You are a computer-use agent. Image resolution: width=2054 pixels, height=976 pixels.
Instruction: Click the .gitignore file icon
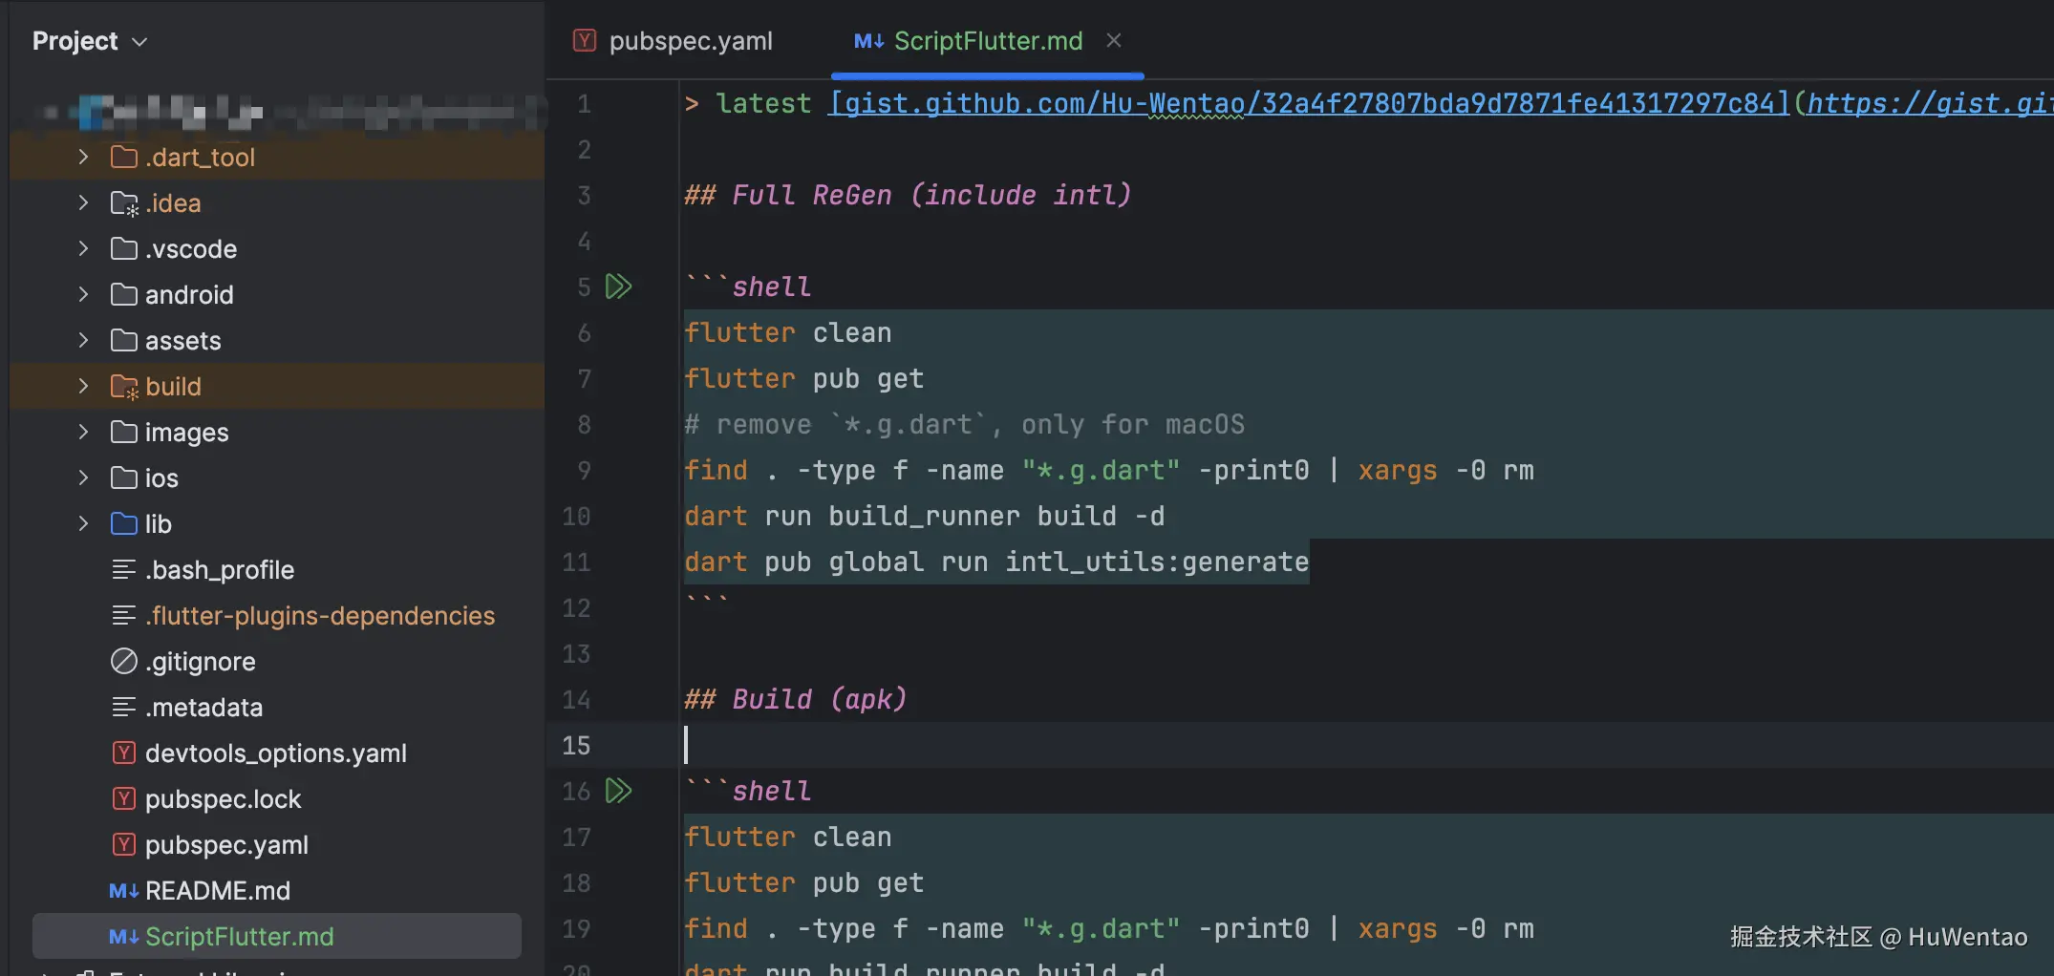click(x=123, y=662)
